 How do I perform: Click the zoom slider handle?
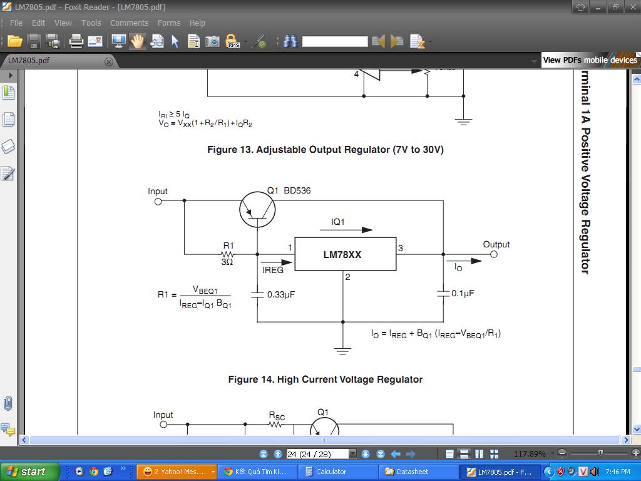pos(600,453)
